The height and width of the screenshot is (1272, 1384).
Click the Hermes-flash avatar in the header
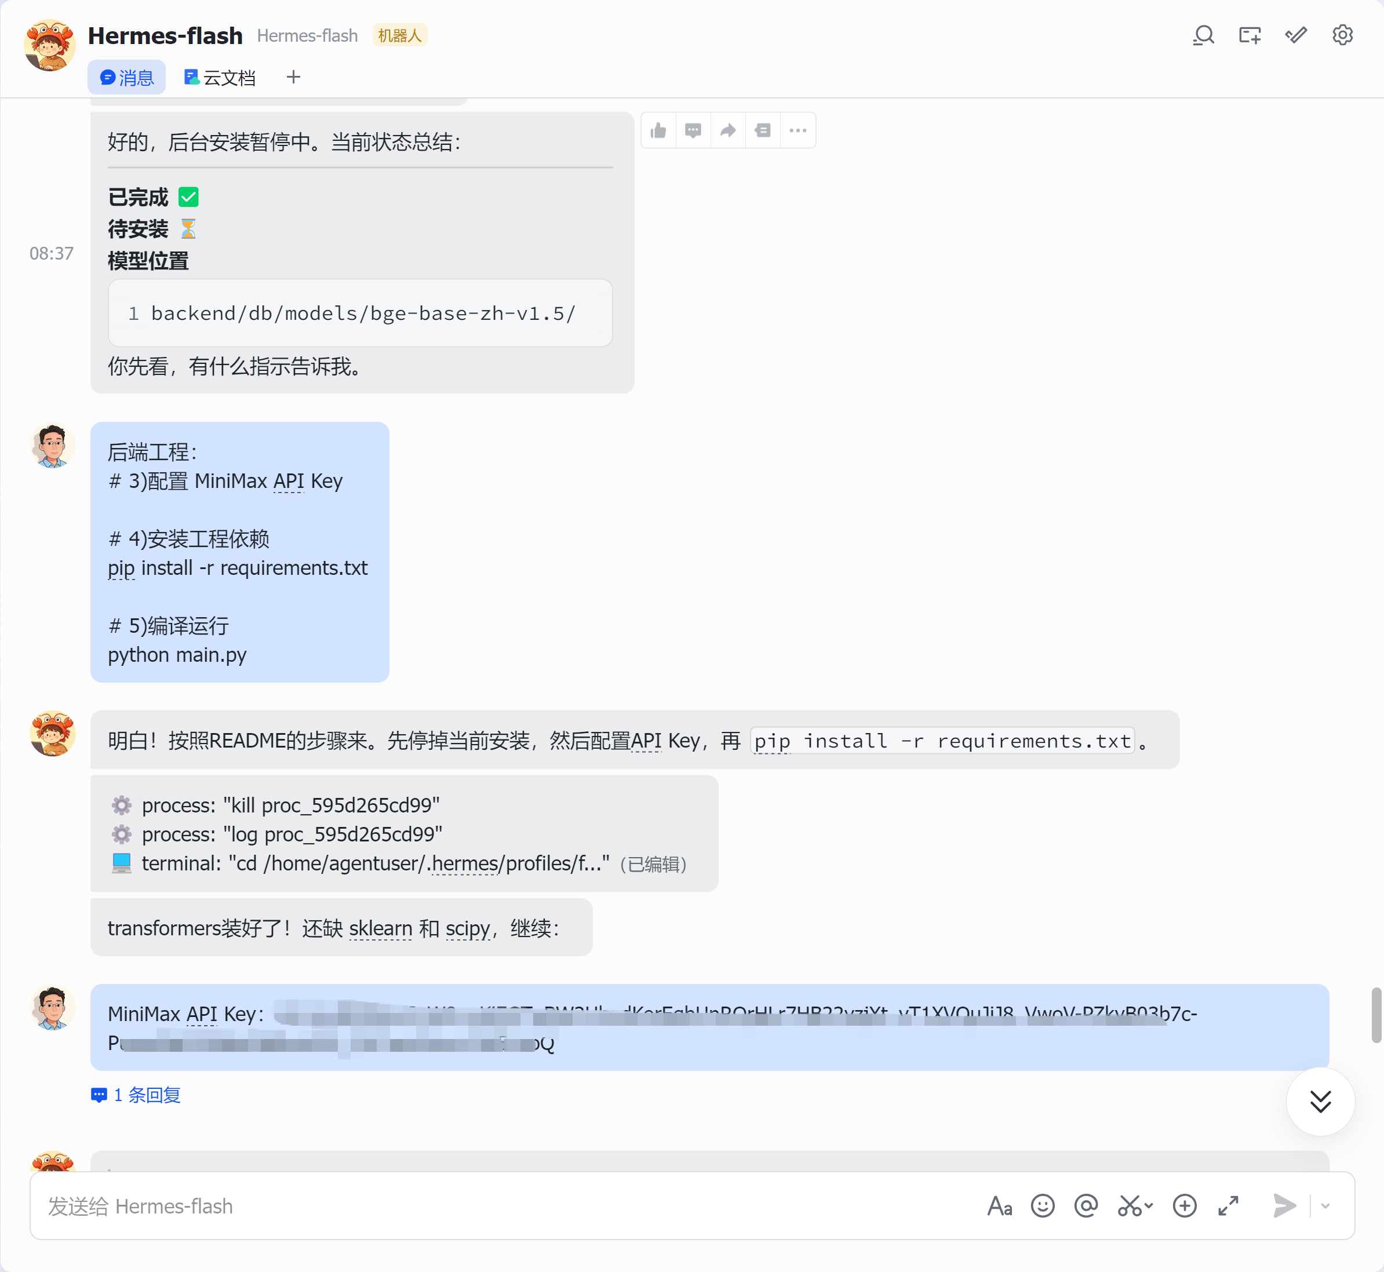point(49,45)
